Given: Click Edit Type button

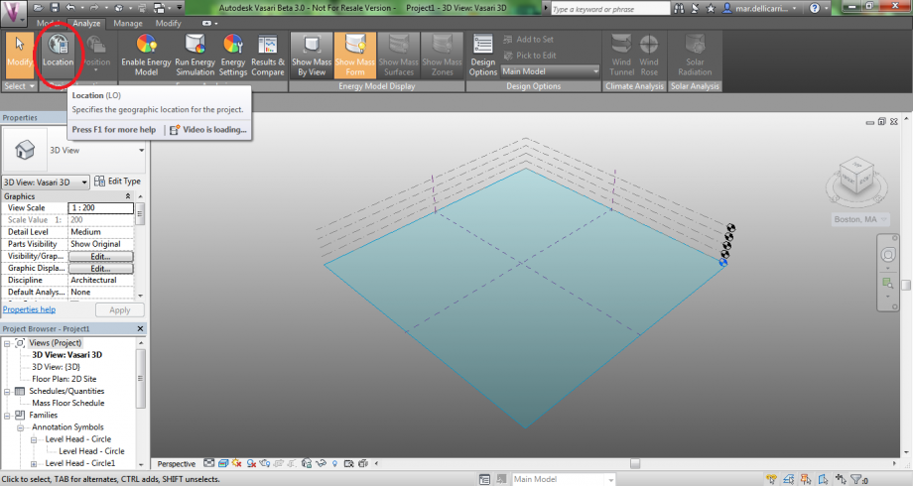Looking at the screenshot, I should click(x=117, y=182).
